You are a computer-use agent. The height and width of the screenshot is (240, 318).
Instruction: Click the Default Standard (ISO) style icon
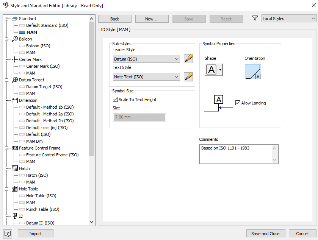click(22, 25)
